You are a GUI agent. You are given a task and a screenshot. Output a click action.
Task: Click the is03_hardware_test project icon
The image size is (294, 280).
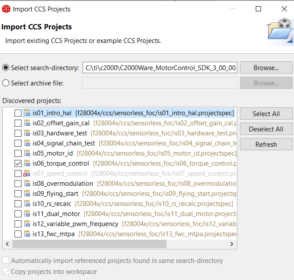(x=27, y=133)
